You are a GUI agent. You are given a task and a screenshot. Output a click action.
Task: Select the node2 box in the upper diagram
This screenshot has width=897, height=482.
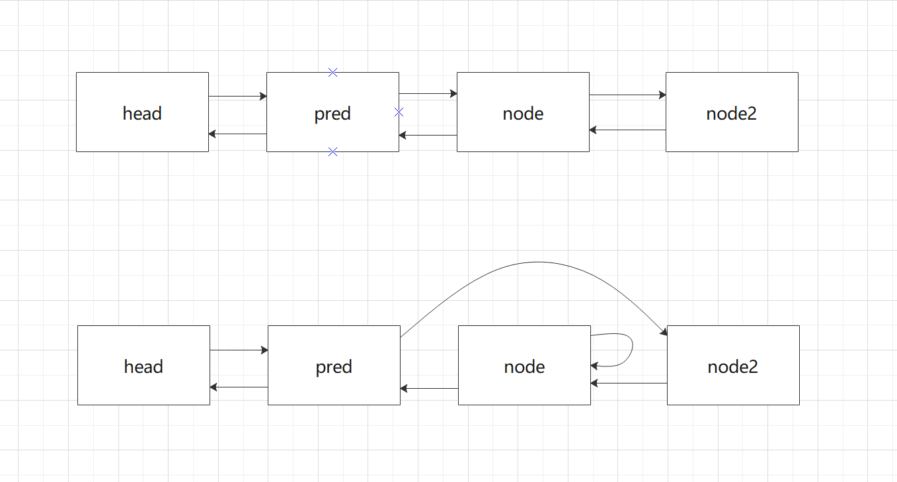[732, 112]
